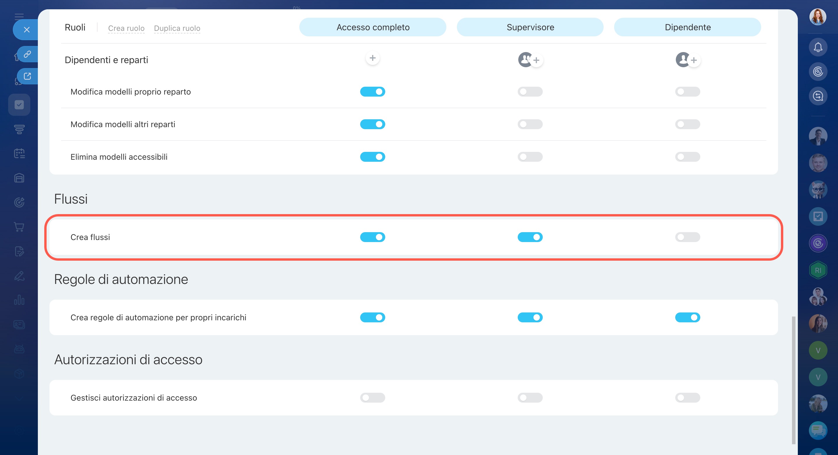The width and height of the screenshot is (838, 455).
Task: Close the permissions slider panel
Action: [27, 30]
